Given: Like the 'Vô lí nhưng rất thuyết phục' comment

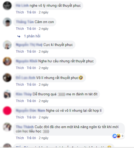Looking at the screenshot, I should pos(20,85).
